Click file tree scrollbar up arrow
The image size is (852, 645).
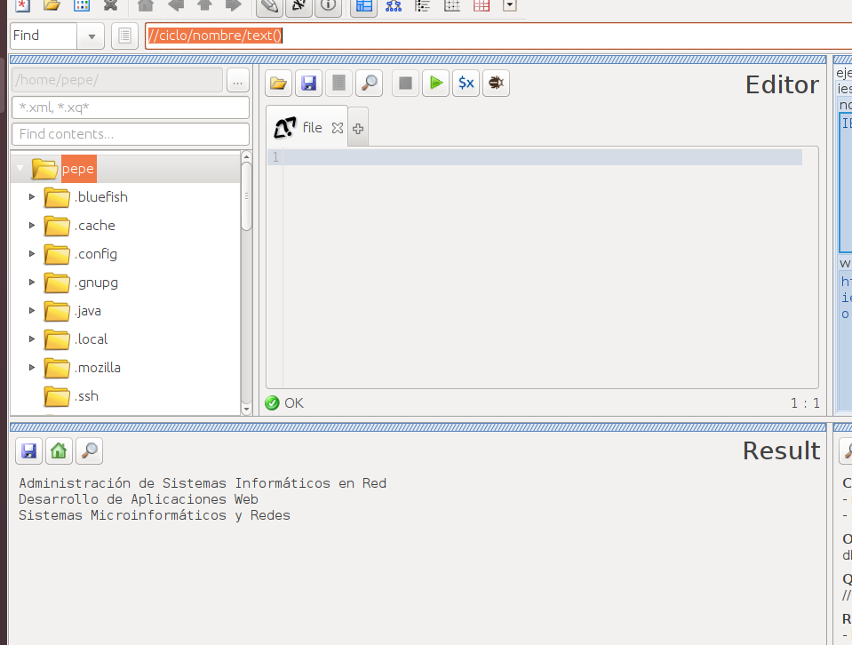[x=247, y=156]
